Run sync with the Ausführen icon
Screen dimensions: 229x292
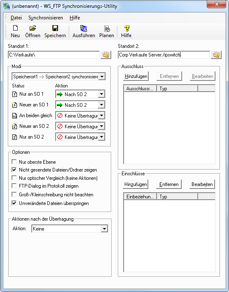(84, 28)
